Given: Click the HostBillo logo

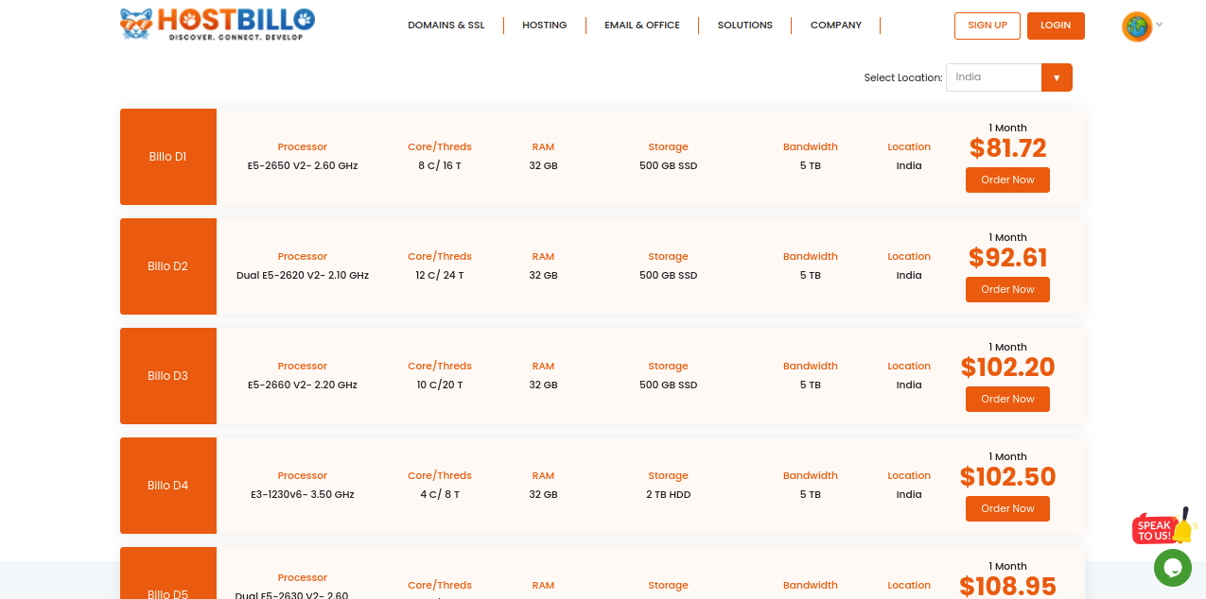Looking at the screenshot, I should click(x=218, y=24).
